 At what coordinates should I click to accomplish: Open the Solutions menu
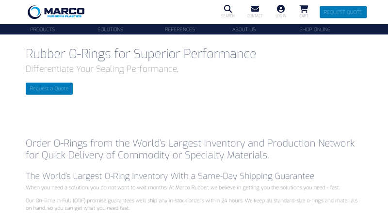point(110,30)
